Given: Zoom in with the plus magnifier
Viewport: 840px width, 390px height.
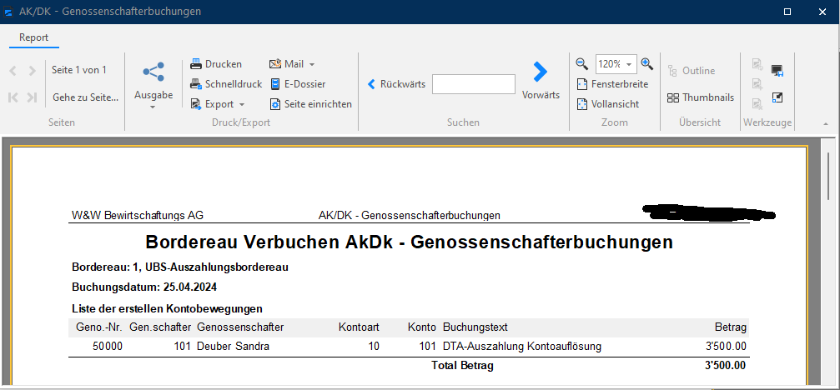Looking at the screenshot, I should [647, 64].
